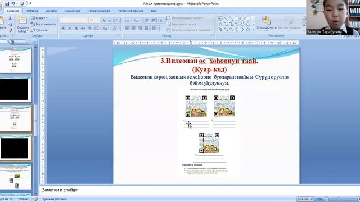Open Customize Quick Access Toolbar arrow
Viewport: 360px width, 202px height.
click(x=30, y=4)
